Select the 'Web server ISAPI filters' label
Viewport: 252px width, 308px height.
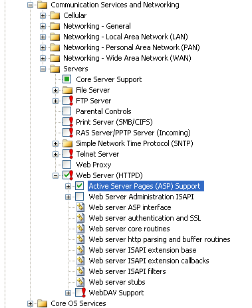click(127, 271)
